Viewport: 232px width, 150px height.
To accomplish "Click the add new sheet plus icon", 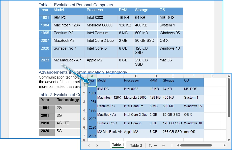I will click(x=164, y=145).
